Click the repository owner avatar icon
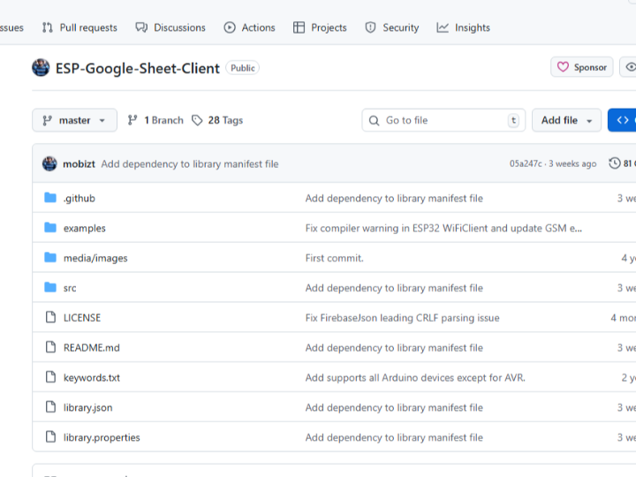The width and height of the screenshot is (636, 477). 41,68
